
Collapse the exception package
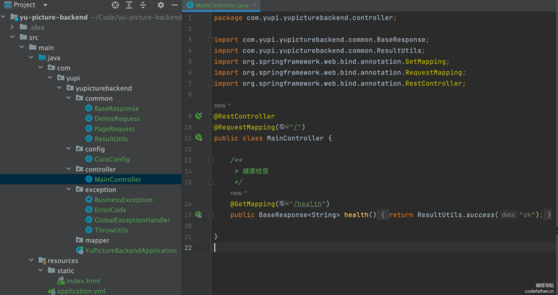pos(68,189)
